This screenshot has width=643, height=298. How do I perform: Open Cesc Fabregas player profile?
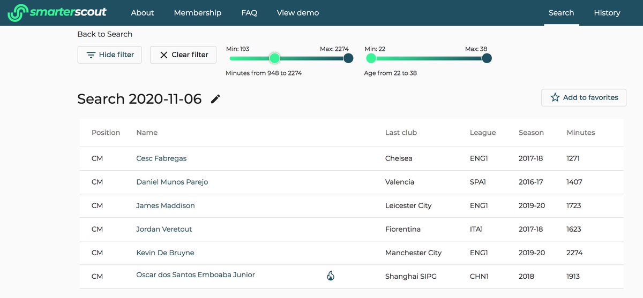(x=161, y=158)
